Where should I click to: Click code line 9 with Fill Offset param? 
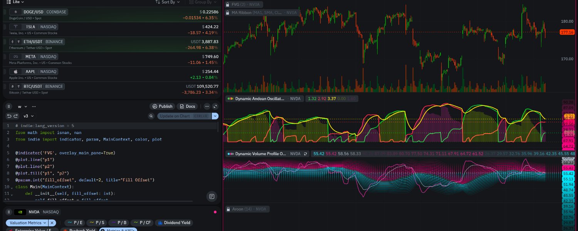point(85,180)
